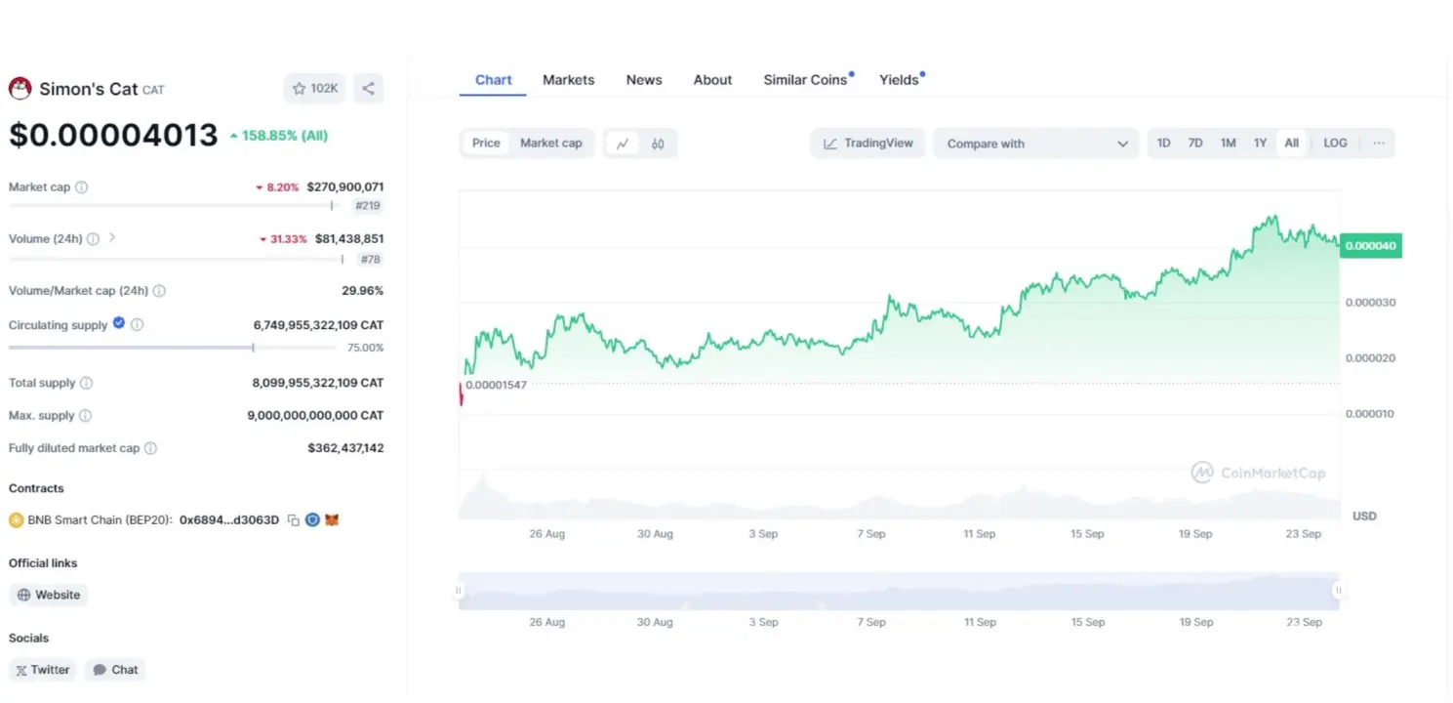Switch to the News tab
This screenshot has width=1453, height=703.
644,80
